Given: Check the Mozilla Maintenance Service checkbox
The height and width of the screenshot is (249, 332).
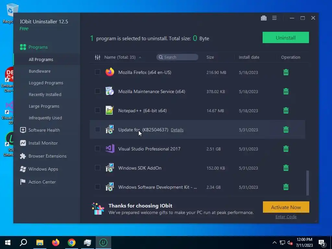Looking at the screenshot, I should 97,91.
